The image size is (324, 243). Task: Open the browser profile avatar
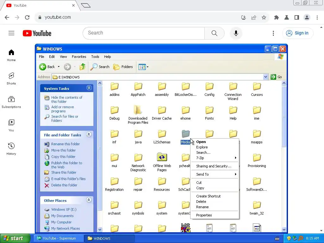307,18
